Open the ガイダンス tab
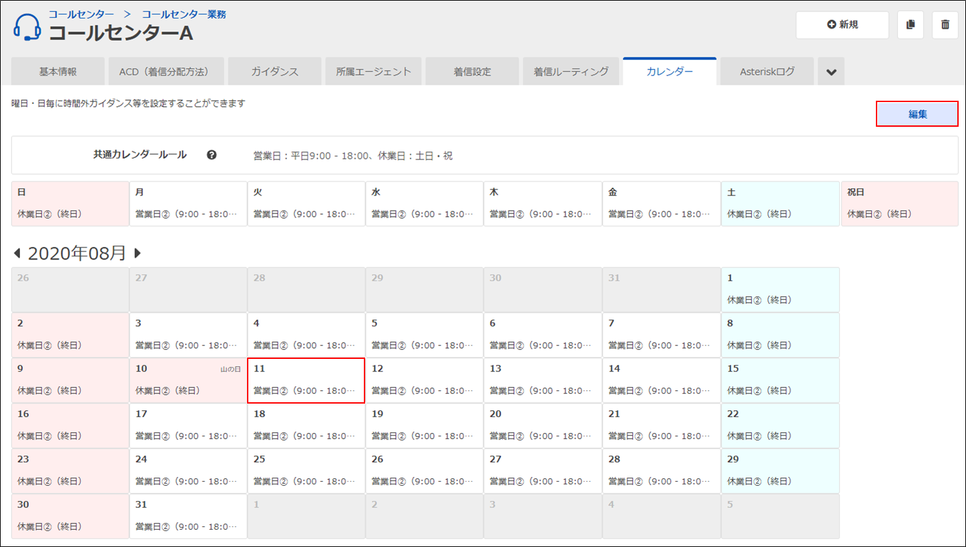Image resolution: width=966 pixels, height=547 pixels. (x=274, y=72)
